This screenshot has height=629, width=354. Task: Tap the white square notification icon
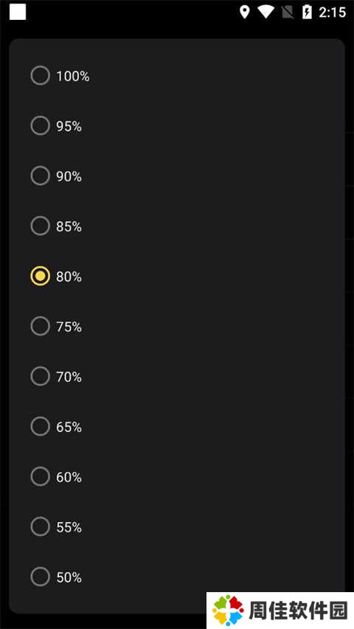point(18,12)
